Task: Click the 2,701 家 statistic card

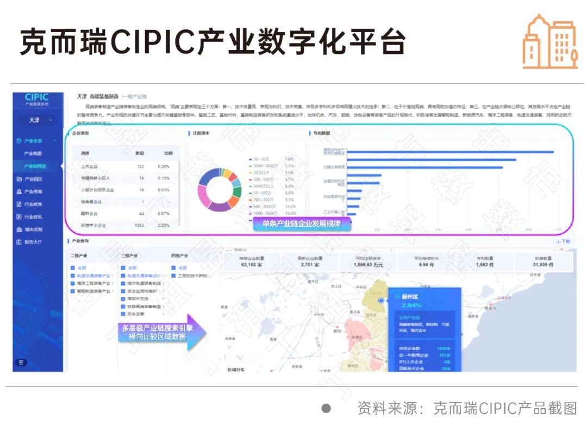Action: [x=310, y=262]
